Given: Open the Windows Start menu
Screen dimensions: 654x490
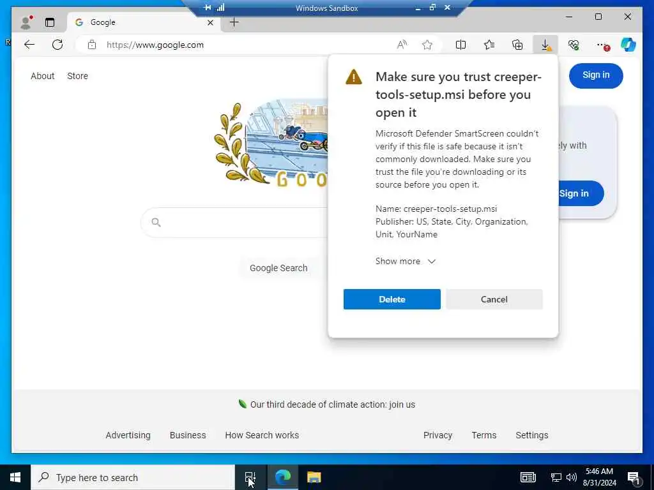Looking at the screenshot, I should (x=15, y=477).
